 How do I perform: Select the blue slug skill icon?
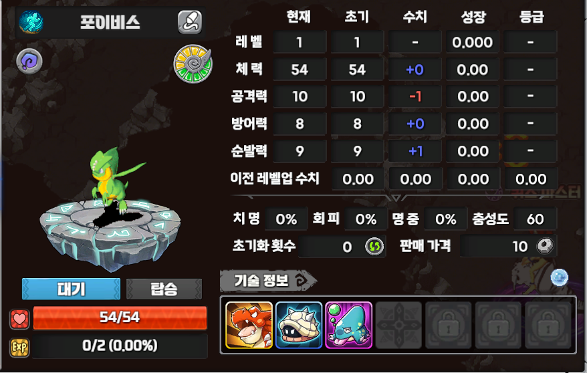[348, 325]
